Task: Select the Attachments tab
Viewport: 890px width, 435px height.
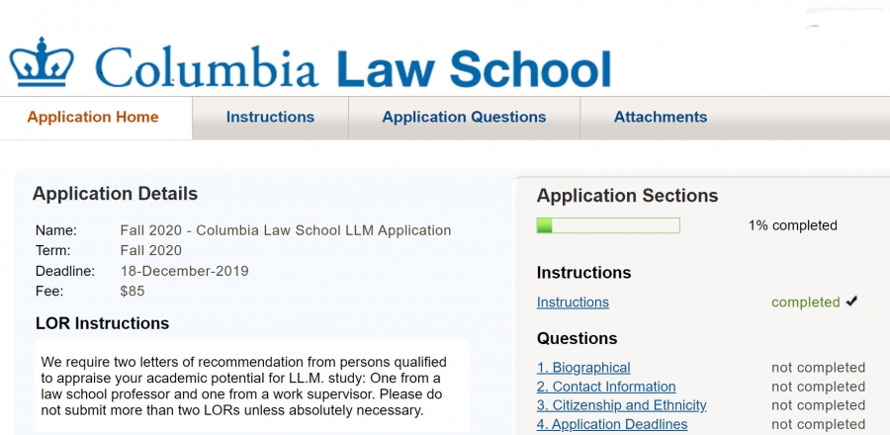Action: 661,118
